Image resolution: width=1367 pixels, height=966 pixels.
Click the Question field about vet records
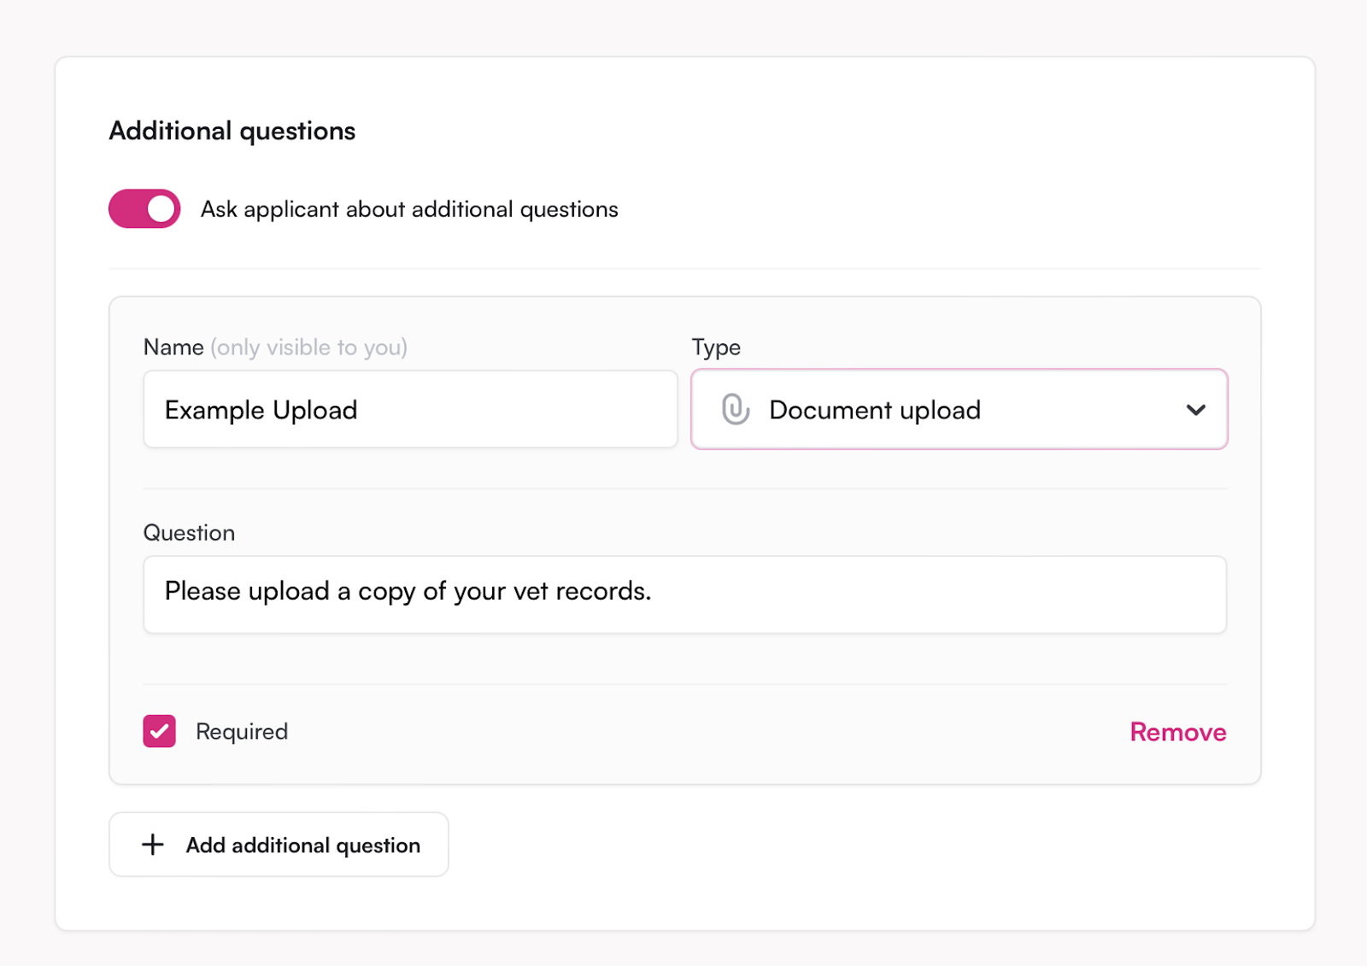click(x=684, y=594)
